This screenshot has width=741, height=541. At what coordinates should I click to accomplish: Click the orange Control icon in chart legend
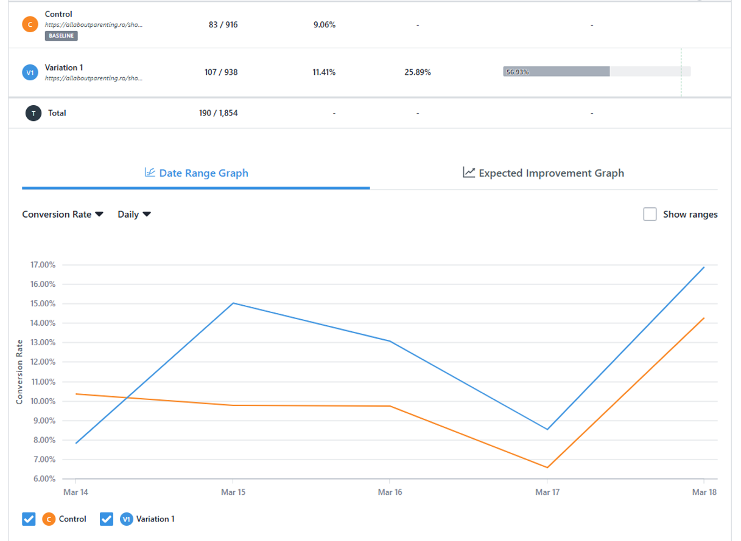click(x=49, y=519)
